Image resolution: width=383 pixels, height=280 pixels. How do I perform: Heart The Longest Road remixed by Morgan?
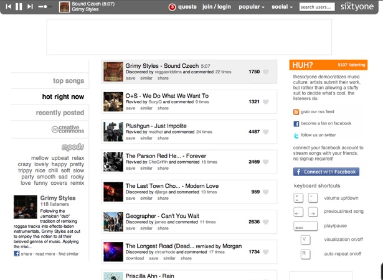click(x=266, y=252)
